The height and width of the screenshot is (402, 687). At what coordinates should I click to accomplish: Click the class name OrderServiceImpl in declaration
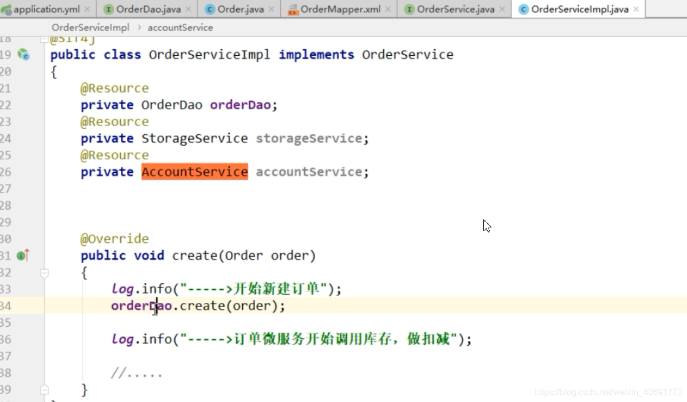point(209,54)
